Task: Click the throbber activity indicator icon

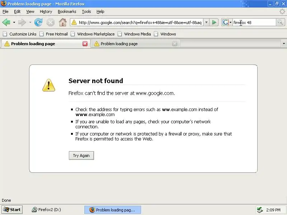Action: click(x=282, y=11)
